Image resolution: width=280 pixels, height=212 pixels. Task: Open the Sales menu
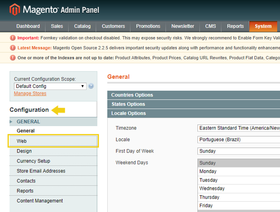point(57,26)
